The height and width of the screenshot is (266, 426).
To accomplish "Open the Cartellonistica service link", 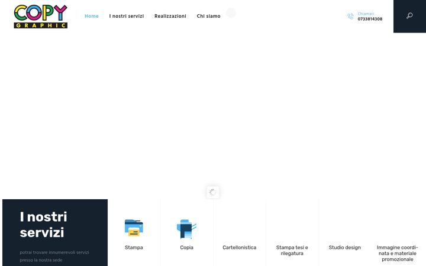I will coord(240,248).
